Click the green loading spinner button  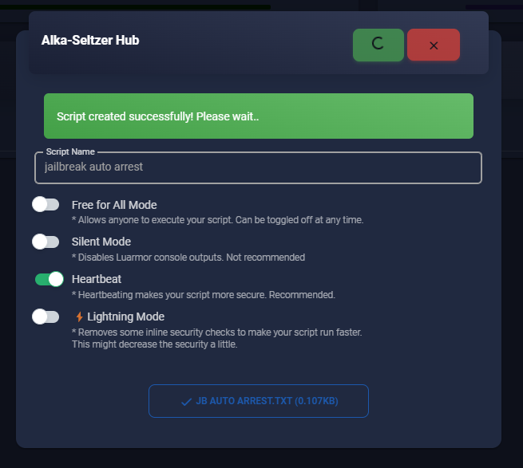point(378,45)
